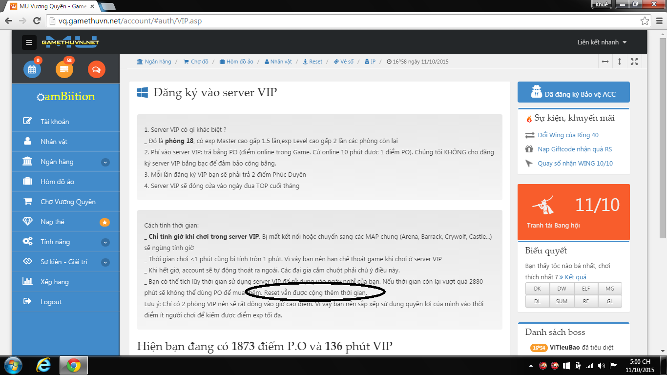Click horizontal resize arrow icon
The width and height of the screenshot is (667, 375).
[x=605, y=62]
